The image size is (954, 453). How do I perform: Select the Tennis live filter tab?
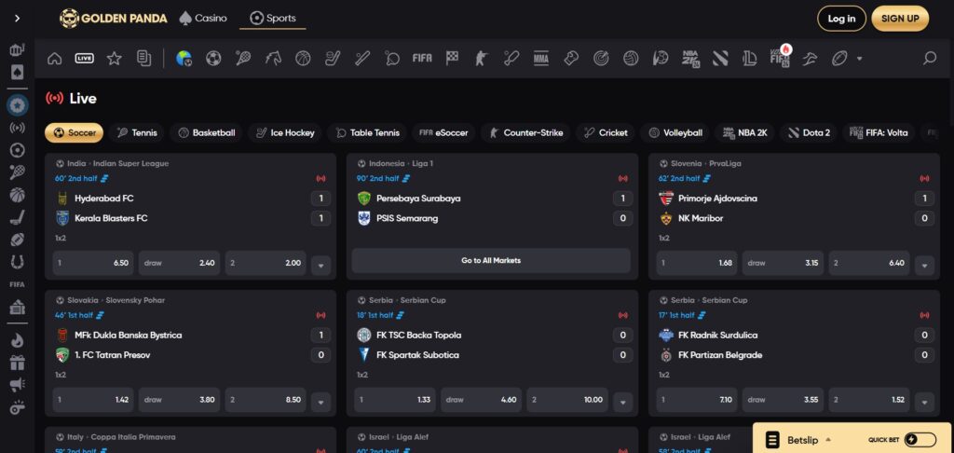pyautogui.click(x=136, y=132)
